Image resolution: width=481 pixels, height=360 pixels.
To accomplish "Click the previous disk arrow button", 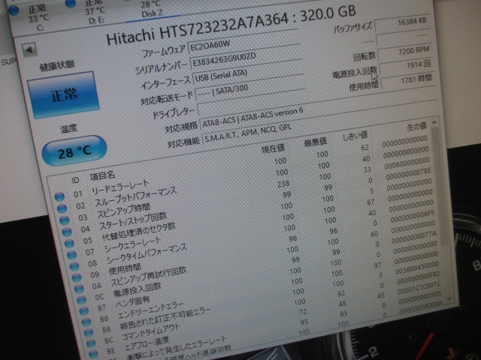I will pyautogui.click(x=29, y=49).
